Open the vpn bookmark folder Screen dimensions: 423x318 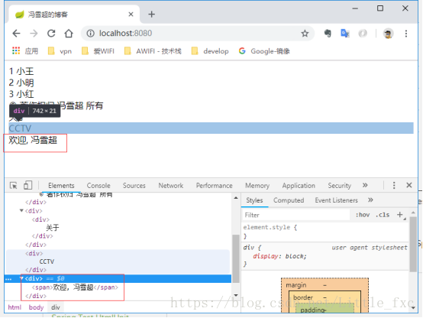60,51
